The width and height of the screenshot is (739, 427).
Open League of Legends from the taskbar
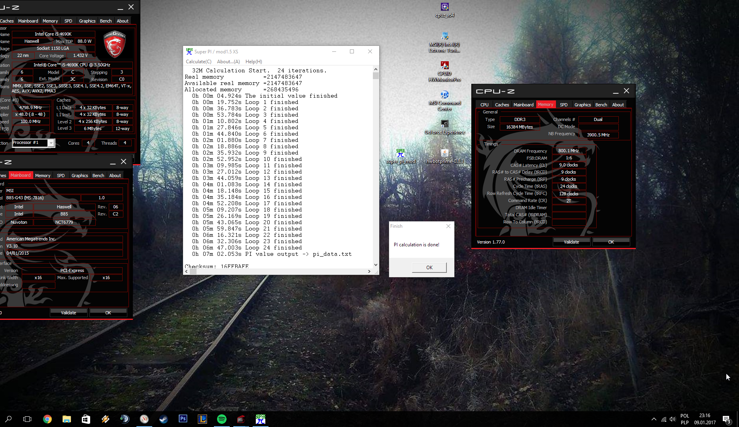coord(202,419)
